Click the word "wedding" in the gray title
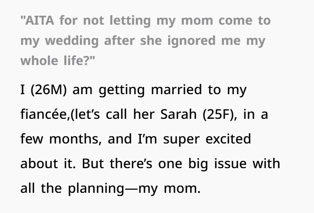314x213 pixels. (x=72, y=41)
